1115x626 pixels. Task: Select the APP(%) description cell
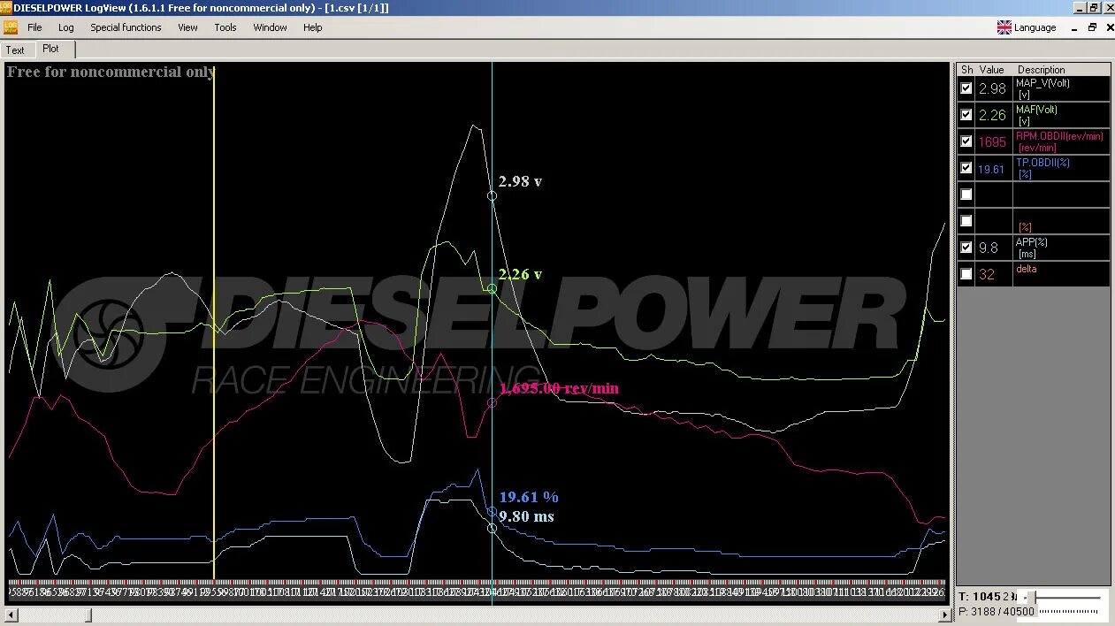click(x=1061, y=248)
